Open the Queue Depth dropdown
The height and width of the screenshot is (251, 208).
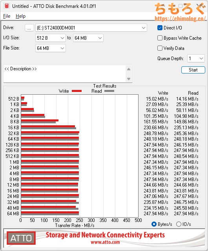pos(196,59)
